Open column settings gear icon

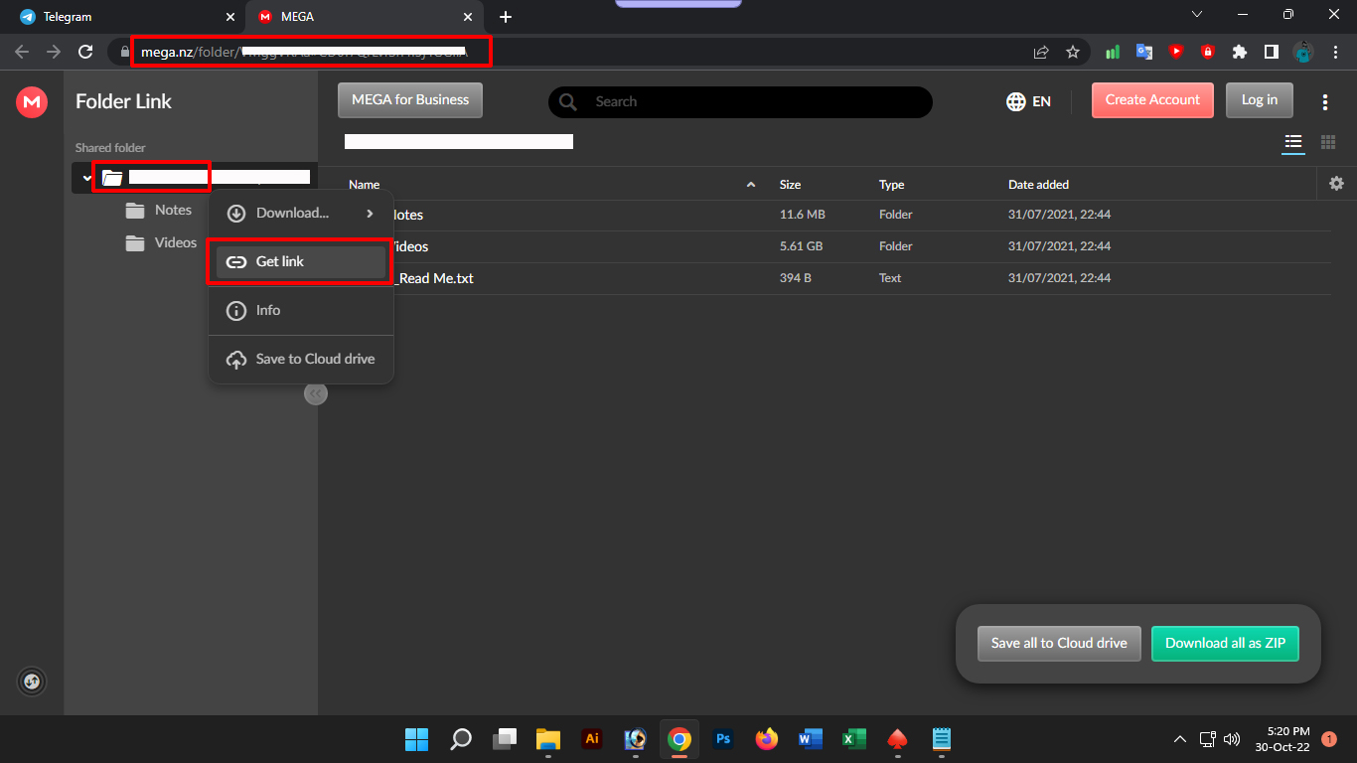[x=1336, y=184]
